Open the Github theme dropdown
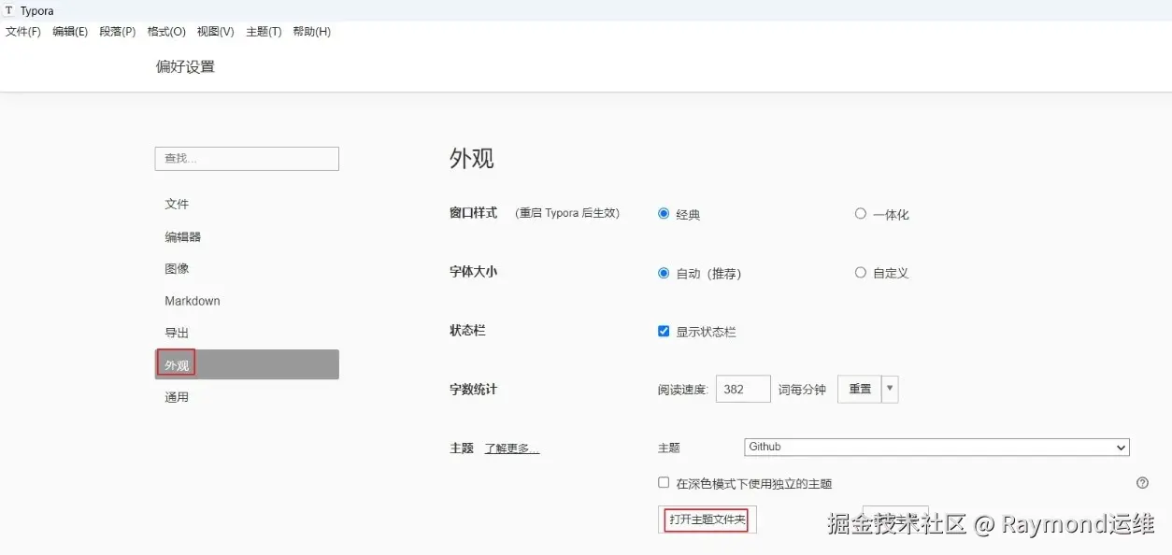 click(x=937, y=448)
